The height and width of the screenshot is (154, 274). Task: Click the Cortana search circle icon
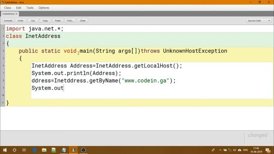[x=15, y=150]
